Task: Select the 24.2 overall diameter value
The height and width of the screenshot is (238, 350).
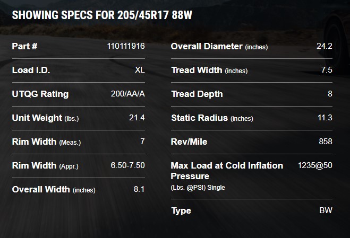Action: [x=325, y=46]
